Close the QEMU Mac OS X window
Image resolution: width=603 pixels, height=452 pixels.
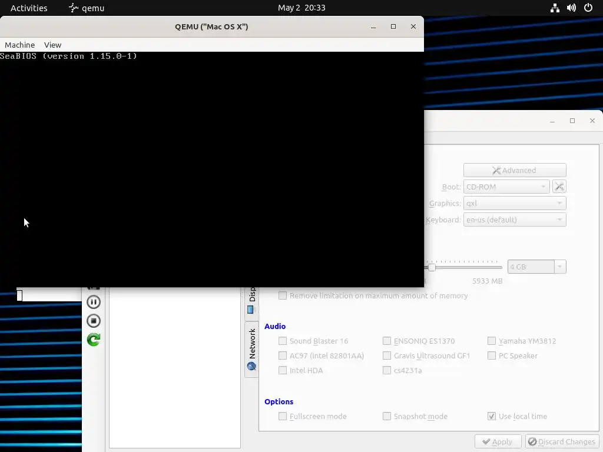pos(413,26)
